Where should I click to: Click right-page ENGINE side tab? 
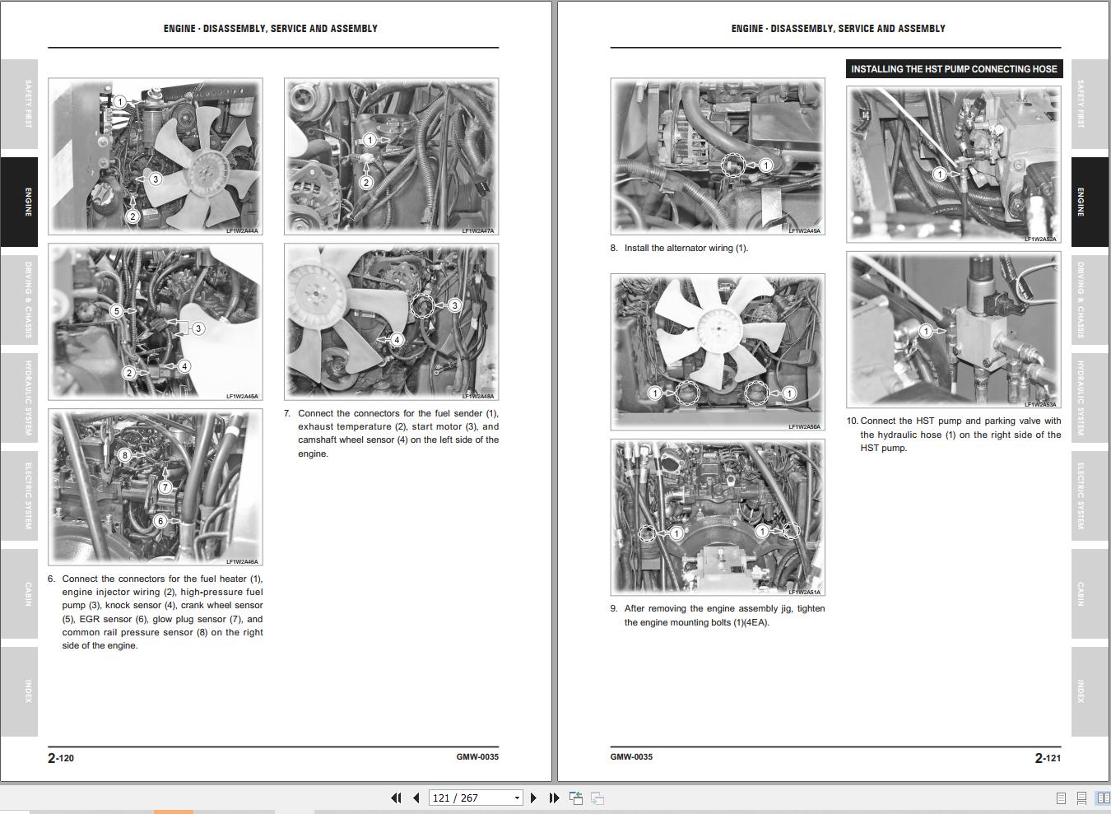pos(1090,202)
